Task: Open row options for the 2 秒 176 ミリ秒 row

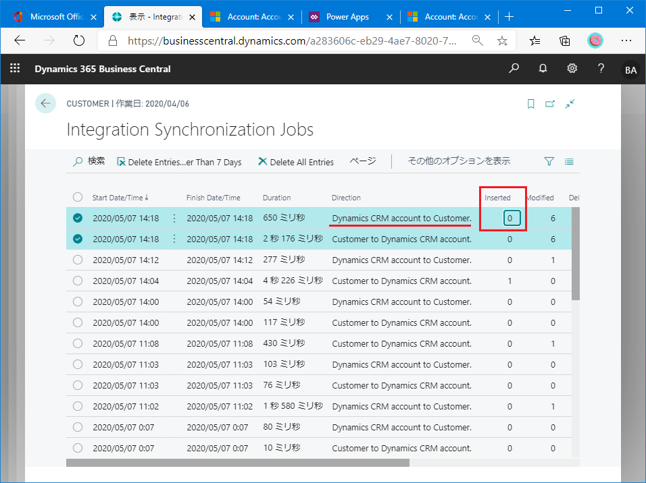Action: click(x=174, y=239)
